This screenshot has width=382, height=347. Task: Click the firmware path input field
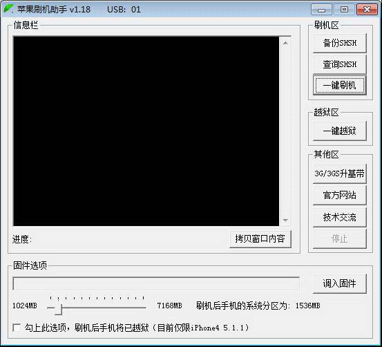pyautogui.click(x=156, y=283)
